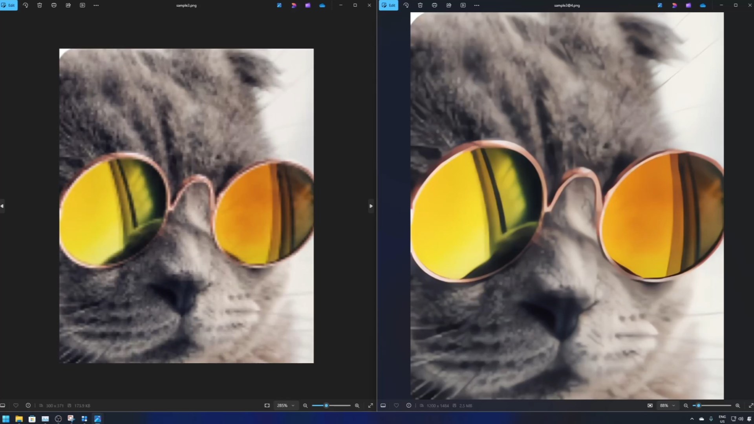Click Edit button in sample3@4.png window

click(389, 5)
